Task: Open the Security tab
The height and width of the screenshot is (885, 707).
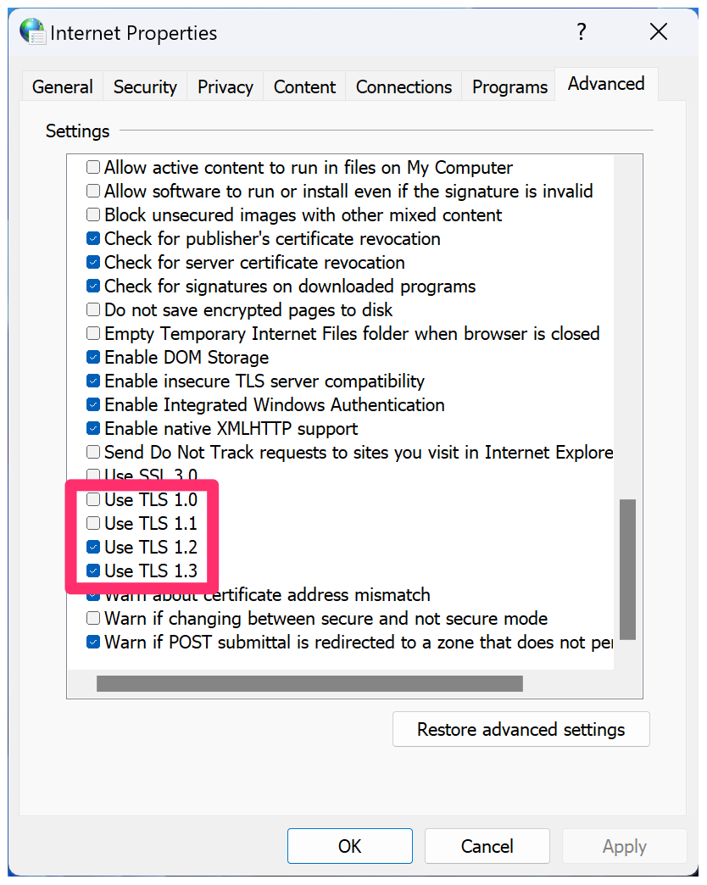Action: [x=145, y=86]
